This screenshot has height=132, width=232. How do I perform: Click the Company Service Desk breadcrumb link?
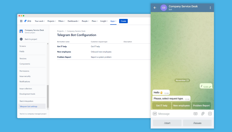tap(76, 31)
